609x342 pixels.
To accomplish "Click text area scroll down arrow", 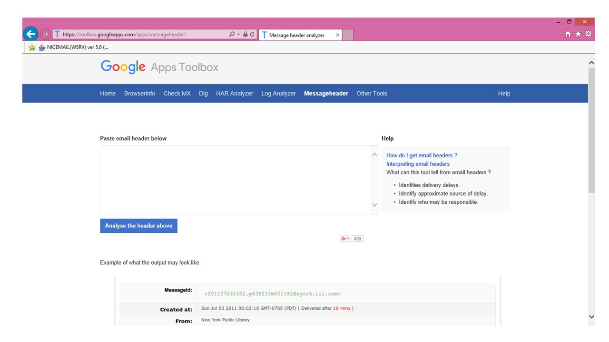I will pyautogui.click(x=374, y=205).
